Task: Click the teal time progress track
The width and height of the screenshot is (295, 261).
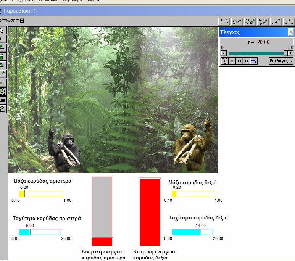Action: [x=256, y=53]
